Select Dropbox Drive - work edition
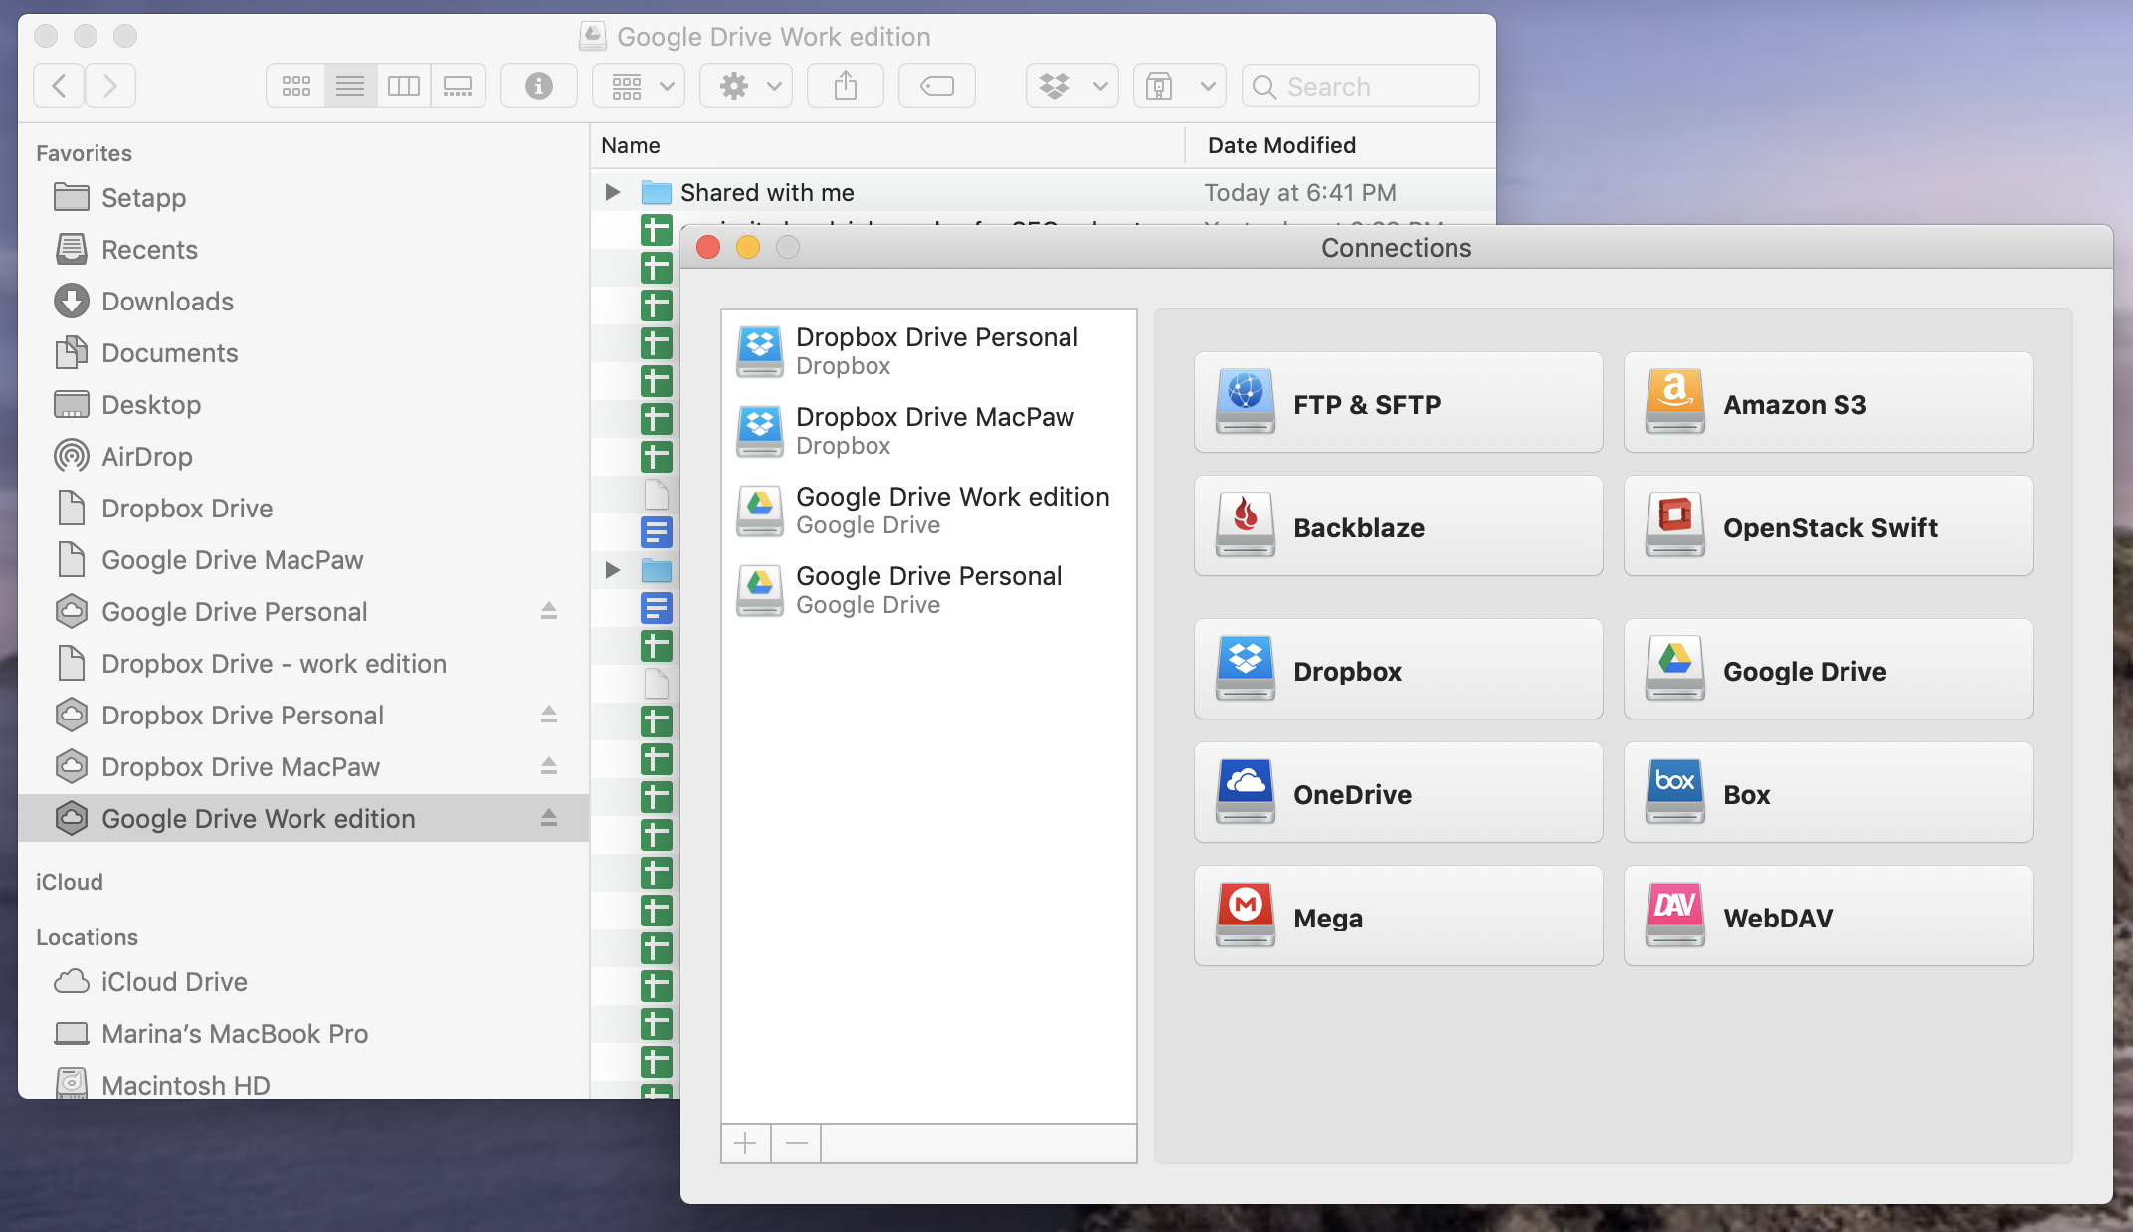 coord(304,663)
